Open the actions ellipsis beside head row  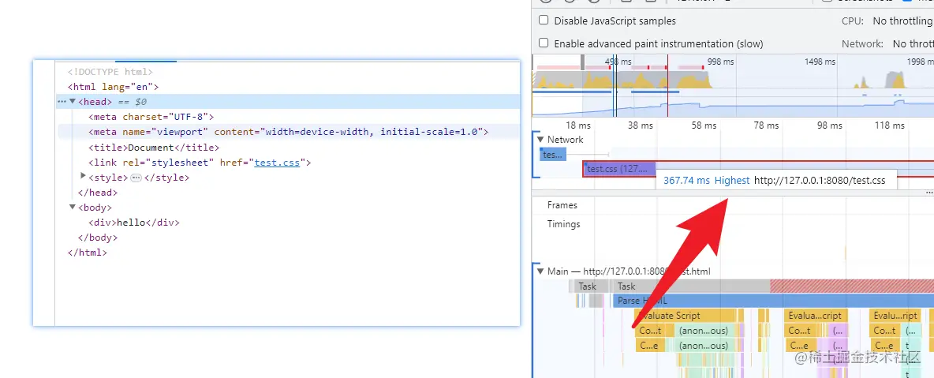(x=62, y=102)
